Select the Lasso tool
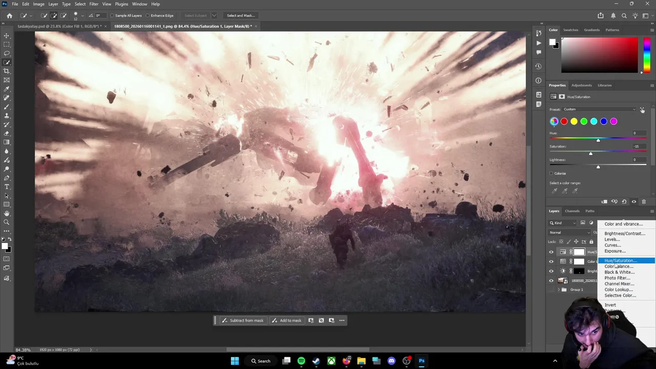The height and width of the screenshot is (369, 656). click(7, 53)
